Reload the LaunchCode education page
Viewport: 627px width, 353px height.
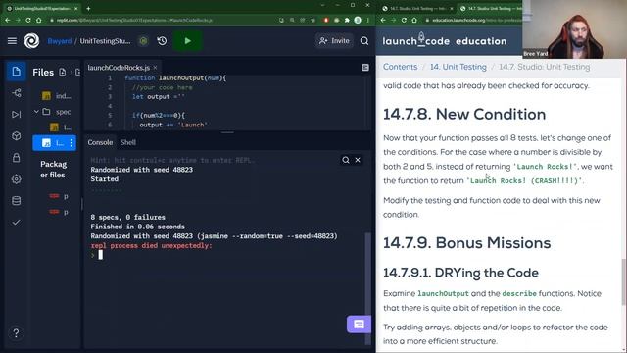tap(404, 20)
